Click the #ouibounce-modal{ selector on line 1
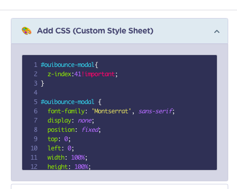The width and height of the screenshot is (237, 189). pyautogui.click(x=69, y=65)
